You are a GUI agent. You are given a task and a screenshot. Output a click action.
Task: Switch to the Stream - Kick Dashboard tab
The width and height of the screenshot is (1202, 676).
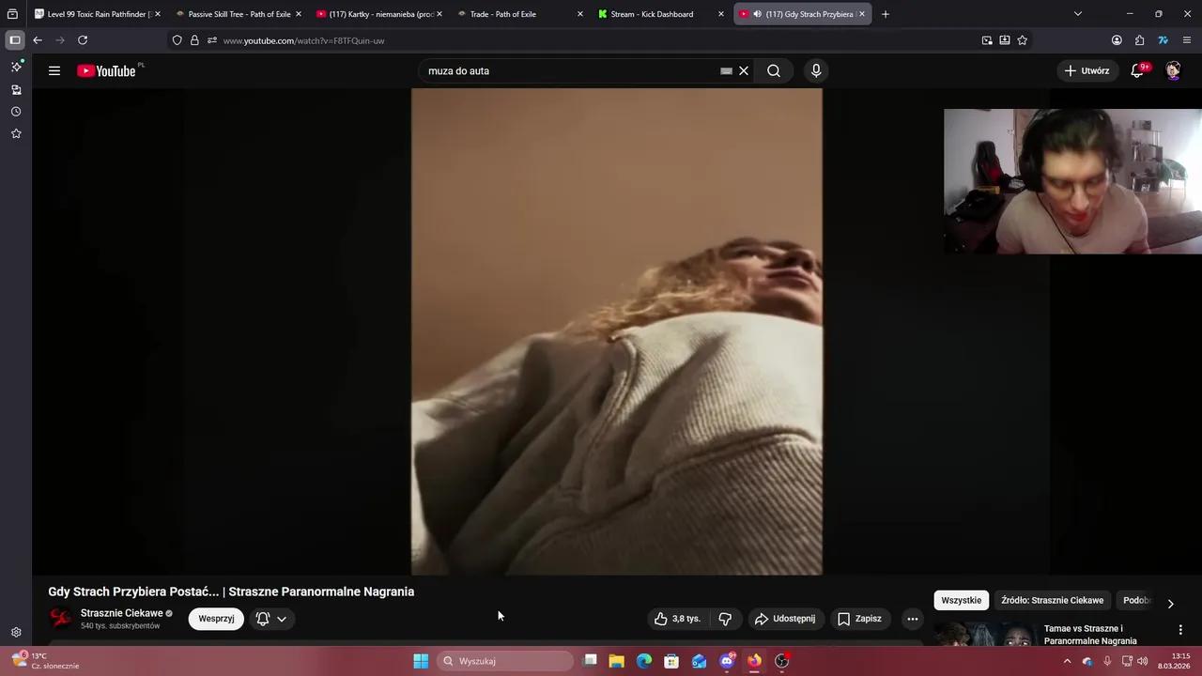coord(652,14)
